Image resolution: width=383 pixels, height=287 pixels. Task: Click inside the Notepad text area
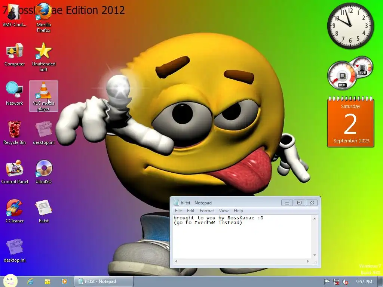[242, 237]
